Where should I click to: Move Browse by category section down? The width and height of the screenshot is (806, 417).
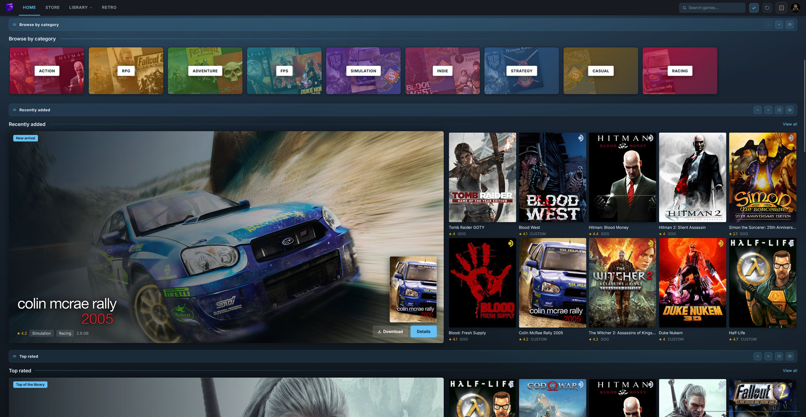779,25
